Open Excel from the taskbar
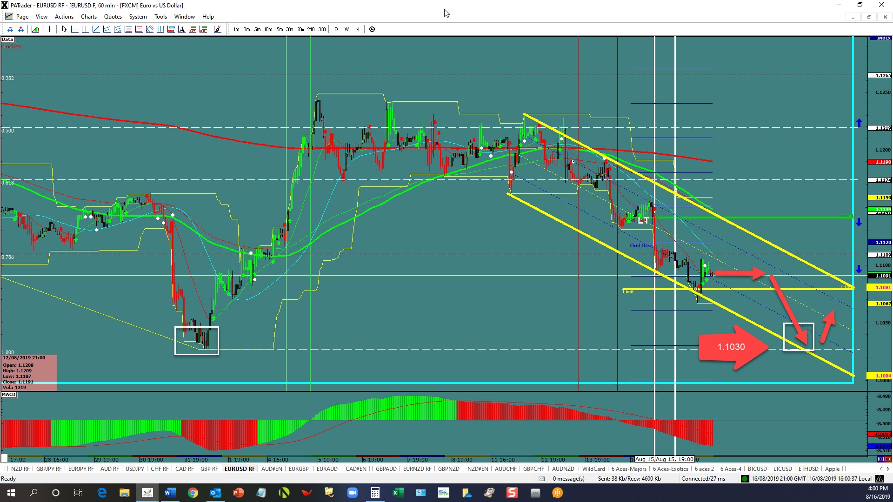893x502 pixels. [x=398, y=493]
